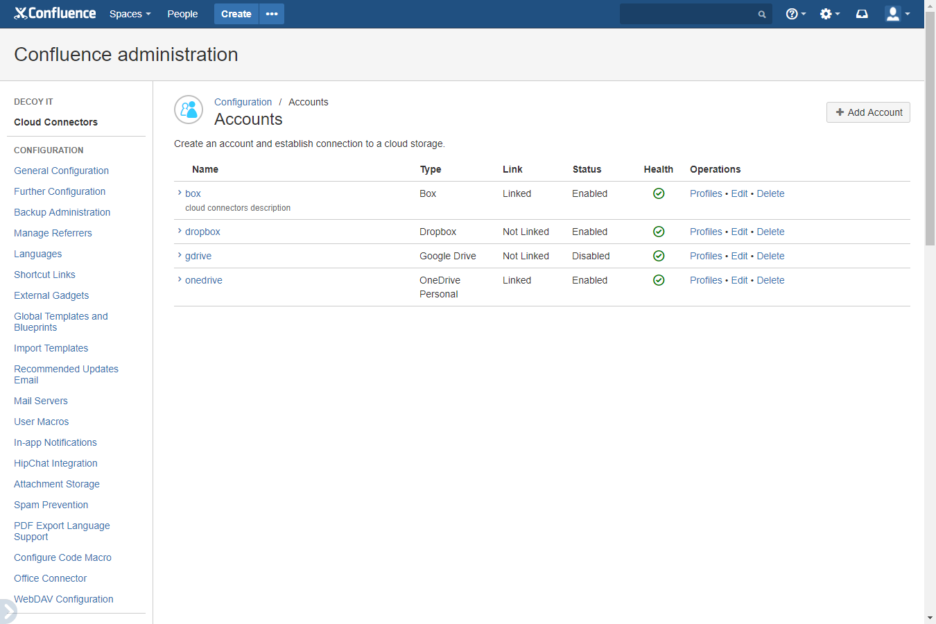Image resolution: width=936 pixels, height=624 pixels.
Task: Expand the box account row
Action: [180, 193]
